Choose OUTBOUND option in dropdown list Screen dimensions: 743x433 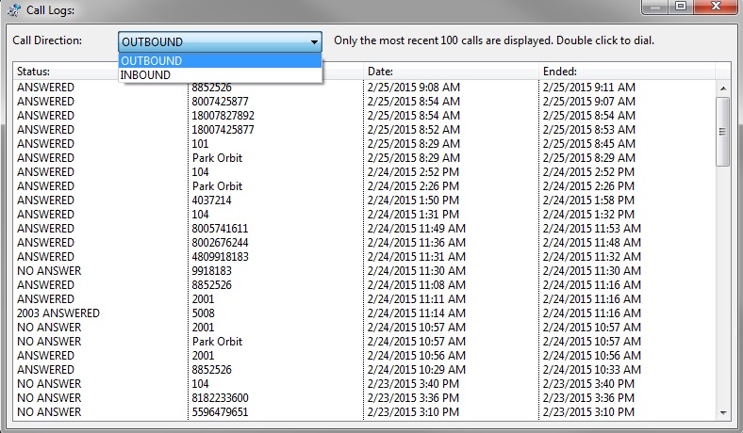(151, 61)
